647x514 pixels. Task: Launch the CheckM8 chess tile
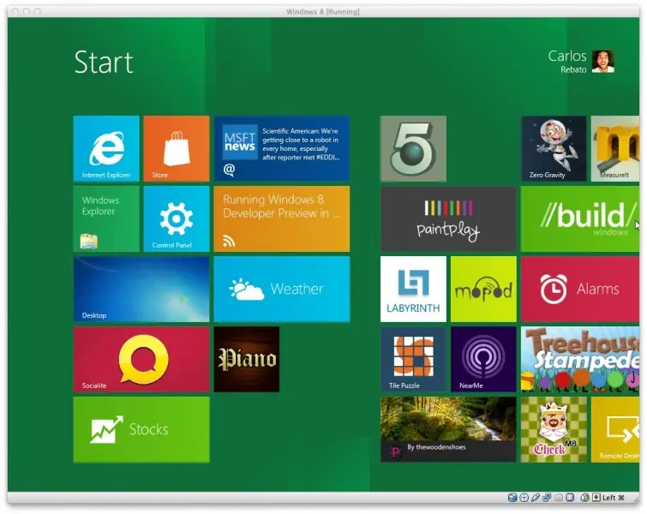pos(554,429)
